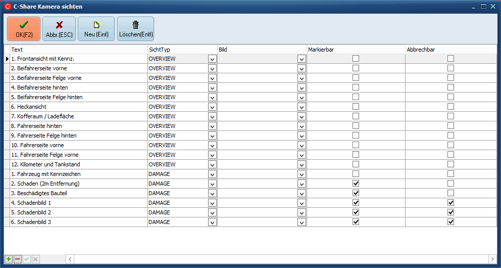Screen dimensions: 501x268
Task: Select the Kilometer und Tankstand row text
Action: click(45, 164)
